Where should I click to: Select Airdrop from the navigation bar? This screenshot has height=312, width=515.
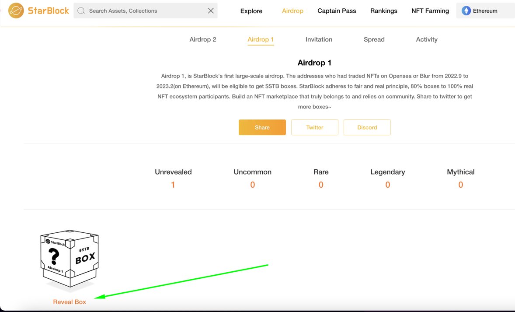point(292,11)
